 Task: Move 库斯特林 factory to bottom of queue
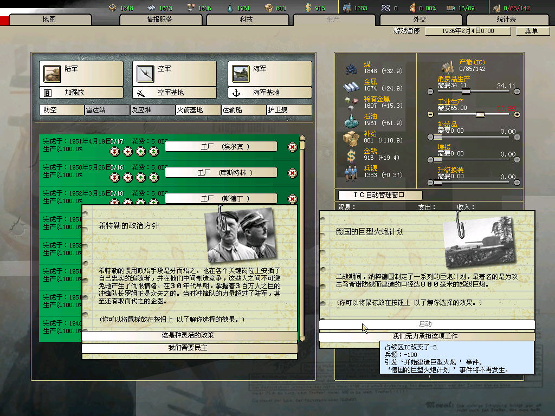pyautogui.click(x=115, y=178)
